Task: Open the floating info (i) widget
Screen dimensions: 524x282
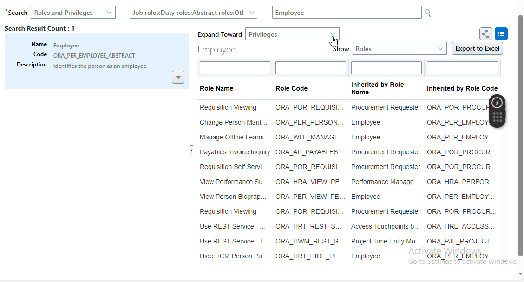Action: click(497, 102)
